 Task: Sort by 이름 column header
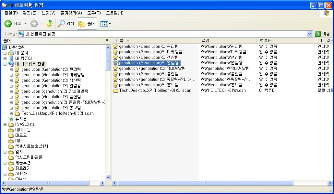pos(155,40)
